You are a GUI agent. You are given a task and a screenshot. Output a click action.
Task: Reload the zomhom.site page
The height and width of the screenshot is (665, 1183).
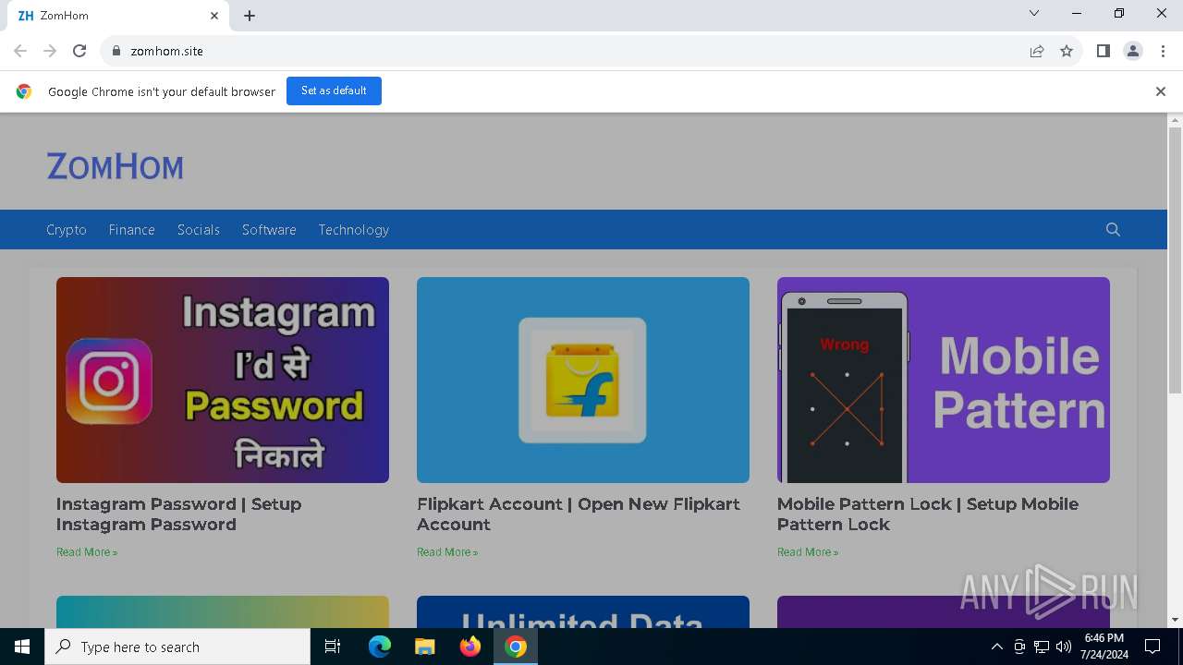79,51
